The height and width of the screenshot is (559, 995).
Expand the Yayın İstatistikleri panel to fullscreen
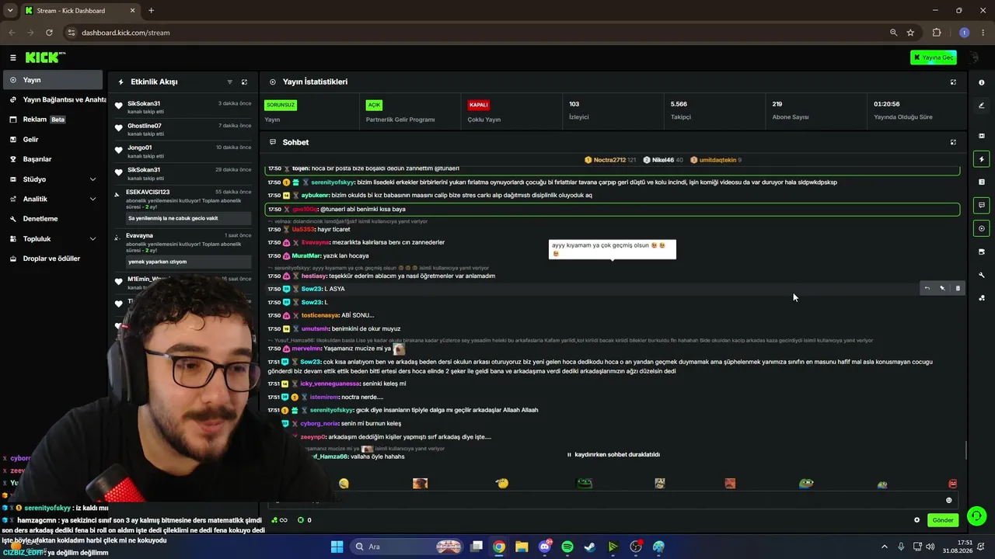coord(953,82)
